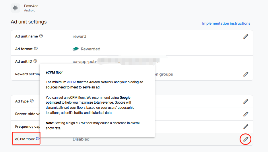The image size is (268, 152).
Task: Click the ca-app-pub ad unit ID value
Action: coord(116,62)
